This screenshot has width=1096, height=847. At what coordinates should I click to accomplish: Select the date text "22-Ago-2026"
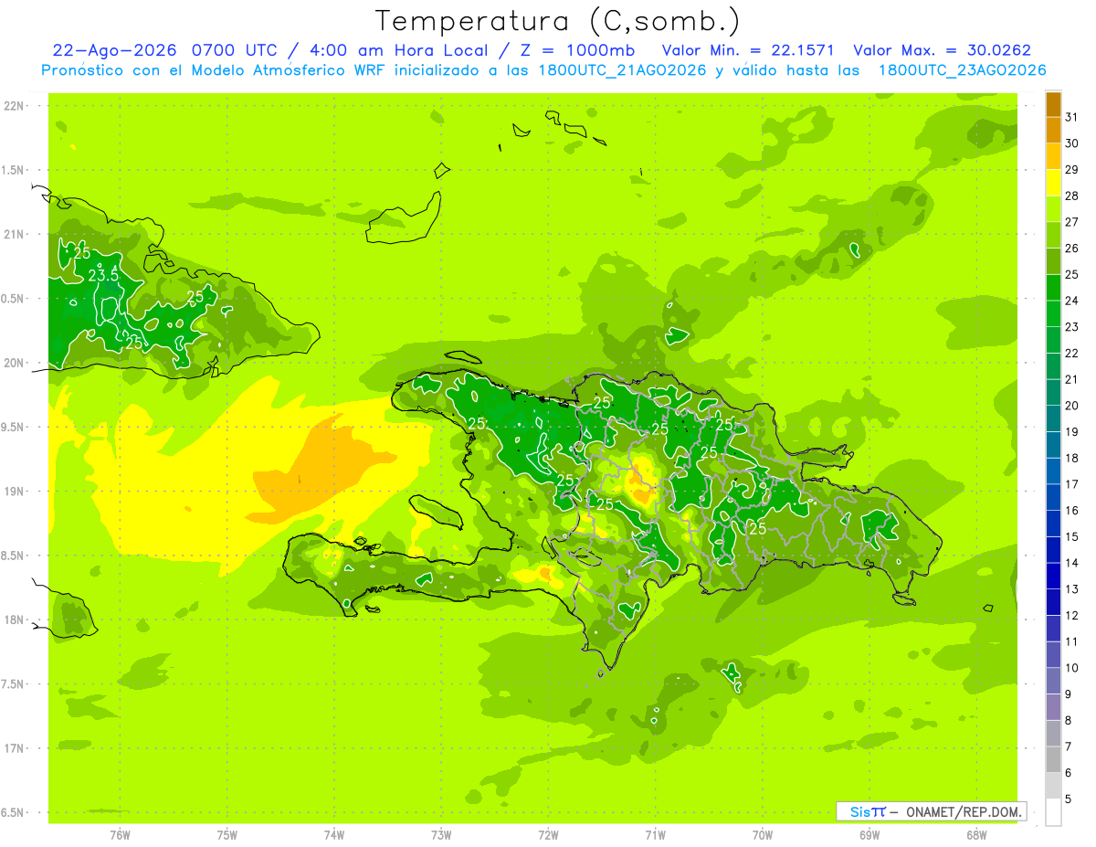click(116, 50)
